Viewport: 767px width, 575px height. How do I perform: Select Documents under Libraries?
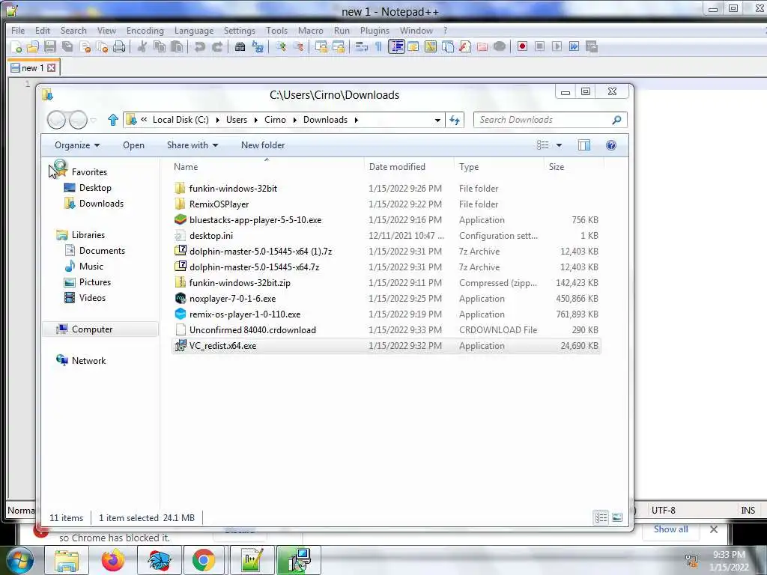click(x=102, y=250)
